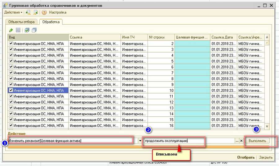Select Вид cell text in row 3
279x166 pixels.
(39, 49)
